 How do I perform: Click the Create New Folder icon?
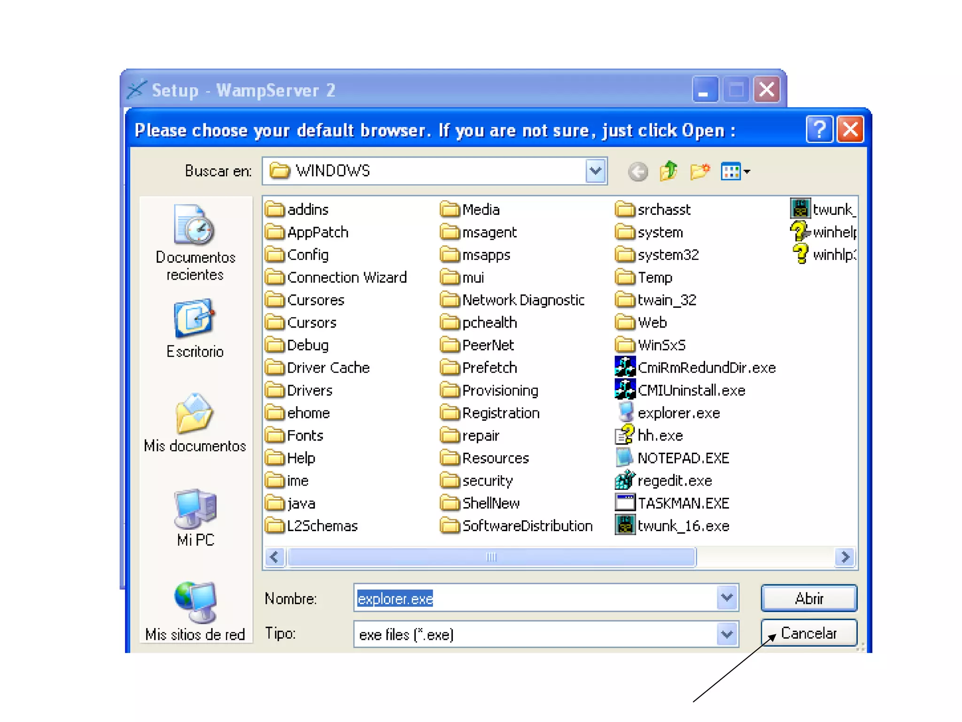click(x=699, y=172)
